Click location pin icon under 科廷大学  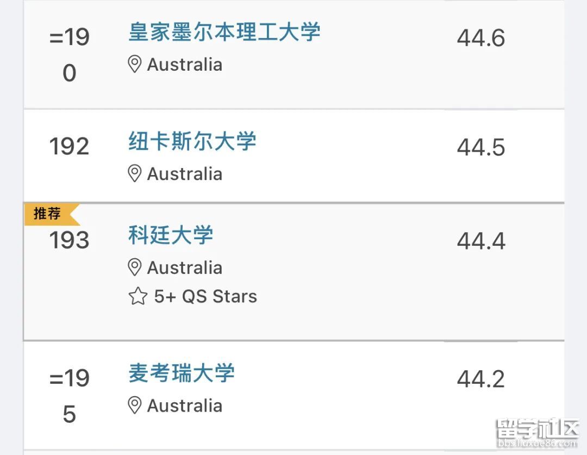tap(134, 267)
